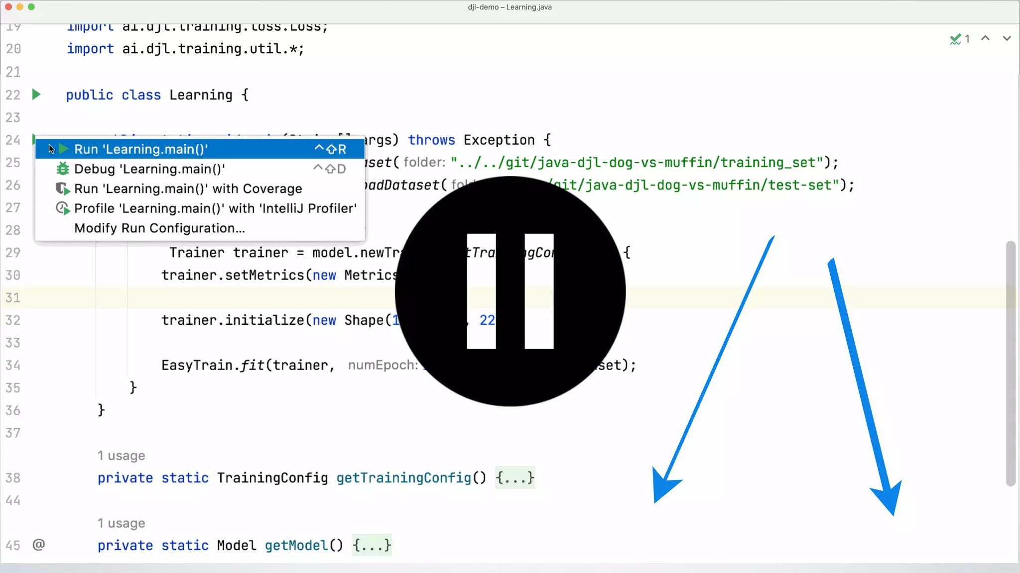Screen dimensions: 1020x573
Task: Click 'throws Exception' on line 24
Action: click(x=471, y=140)
